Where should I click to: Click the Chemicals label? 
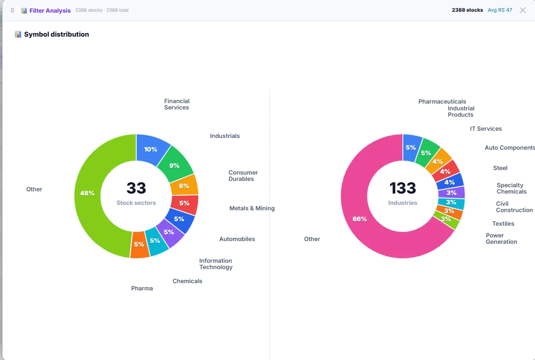click(187, 281)
